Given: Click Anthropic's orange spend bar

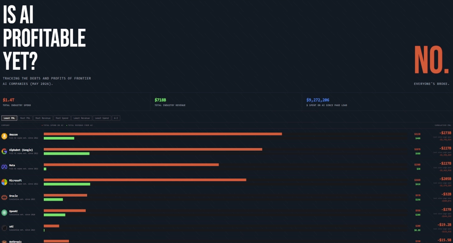Looking at the screenshot, I should point(56,241).
